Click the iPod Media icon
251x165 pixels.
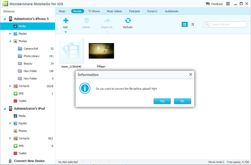pos(15,116)
